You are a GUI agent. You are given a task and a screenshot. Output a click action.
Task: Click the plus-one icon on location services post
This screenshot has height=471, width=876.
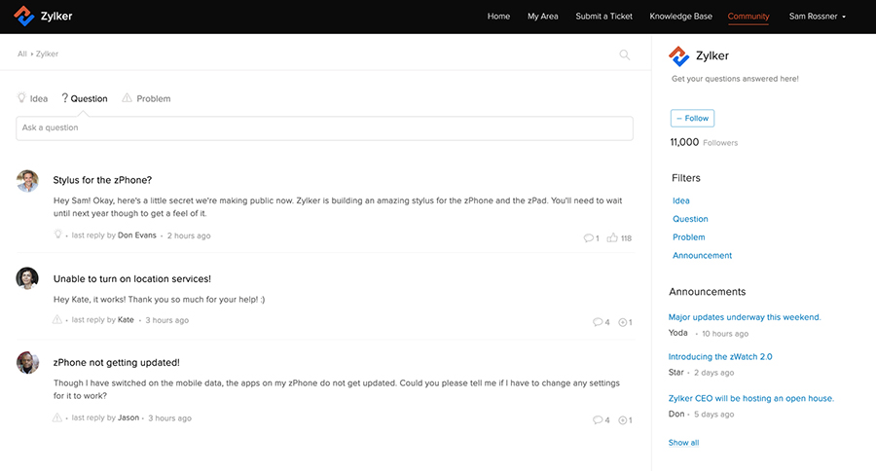click(x=622, y=322)
